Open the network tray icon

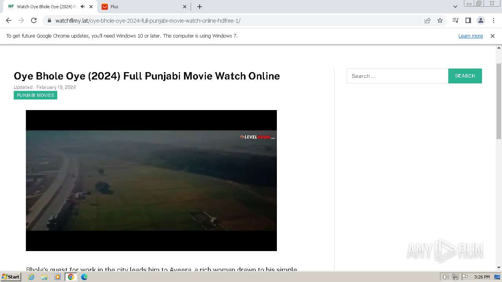click(455, 277)
